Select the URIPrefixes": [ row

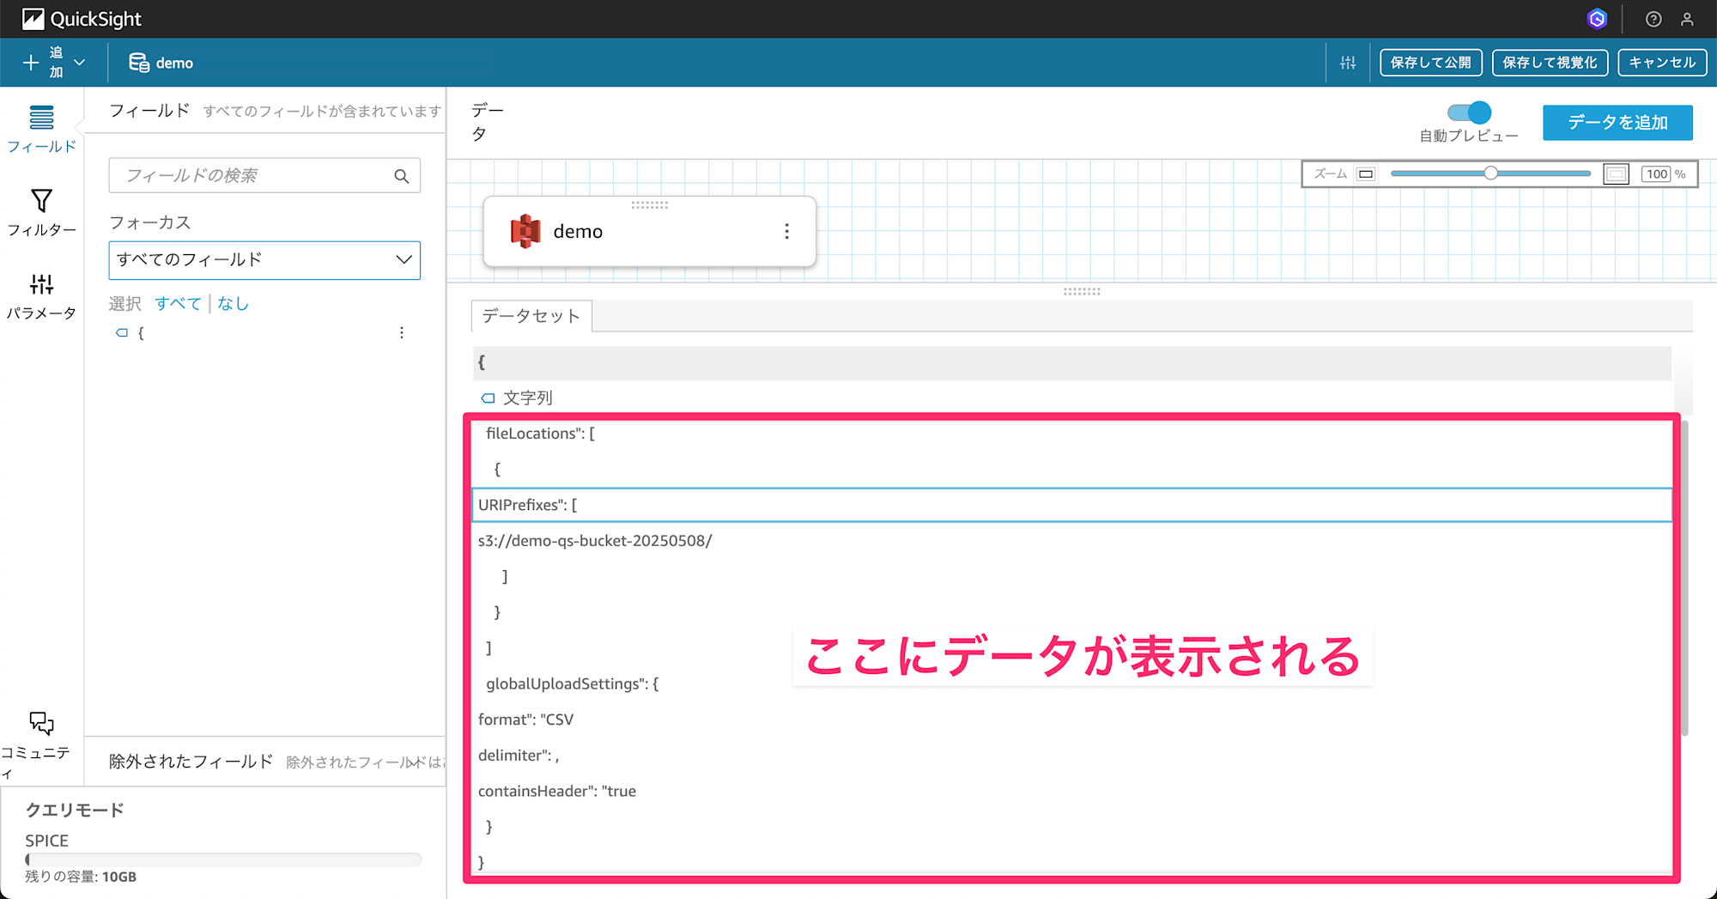click(1071, 505)
